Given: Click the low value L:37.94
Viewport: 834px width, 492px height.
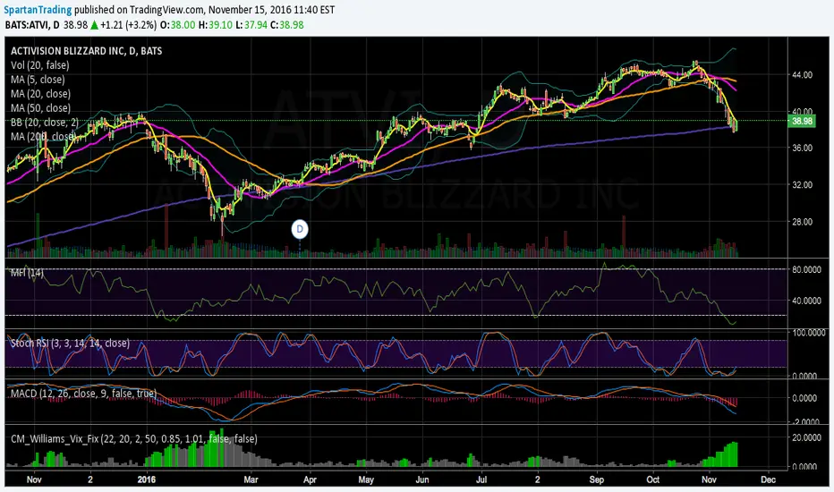Looking at the screenshot, I should [251, 25].
